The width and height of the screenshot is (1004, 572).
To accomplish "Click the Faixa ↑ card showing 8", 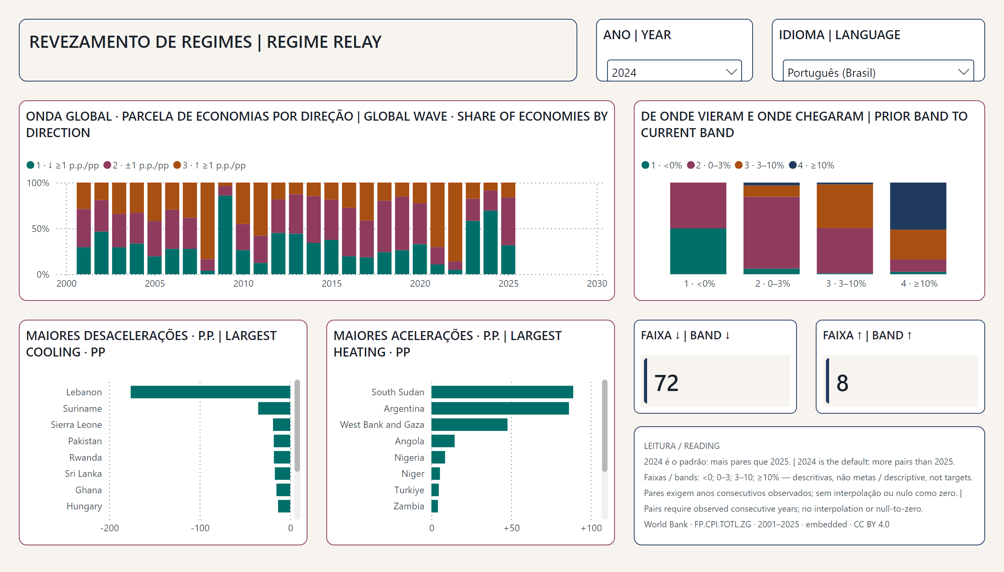I will pos(900,381).
